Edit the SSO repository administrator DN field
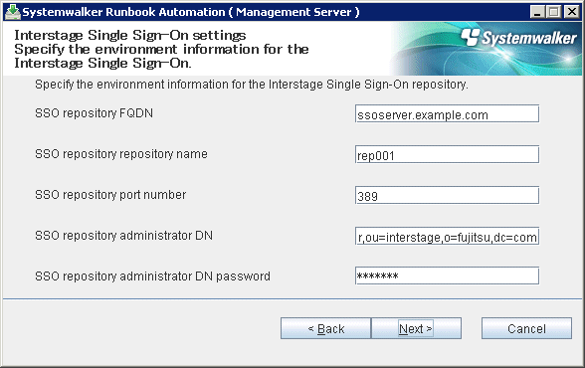585x368 pixels. (x=447, y=236)
